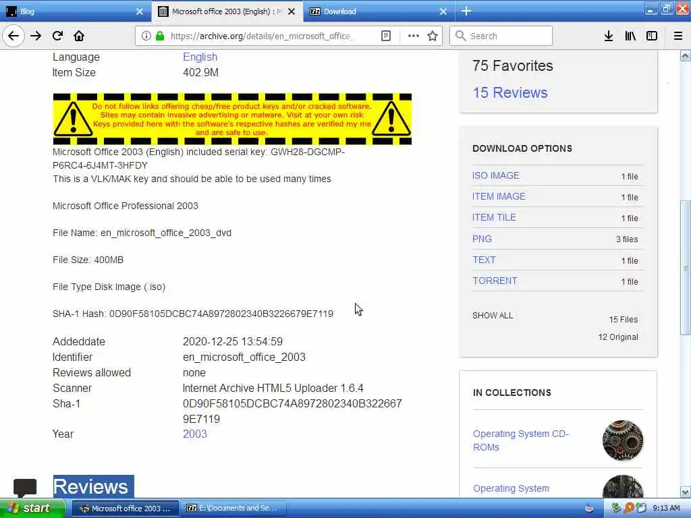The height and width of the screenshot is (518, 691).
Task: Click the scrollbar down arrow
Action: pyautogui.click(x=686, y=492)
